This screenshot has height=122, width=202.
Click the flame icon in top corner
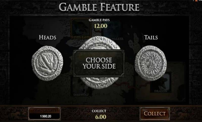196,1
